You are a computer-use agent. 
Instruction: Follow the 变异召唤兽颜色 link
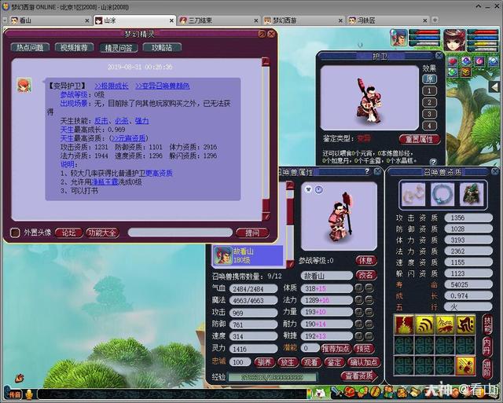[x=163, y=86]
